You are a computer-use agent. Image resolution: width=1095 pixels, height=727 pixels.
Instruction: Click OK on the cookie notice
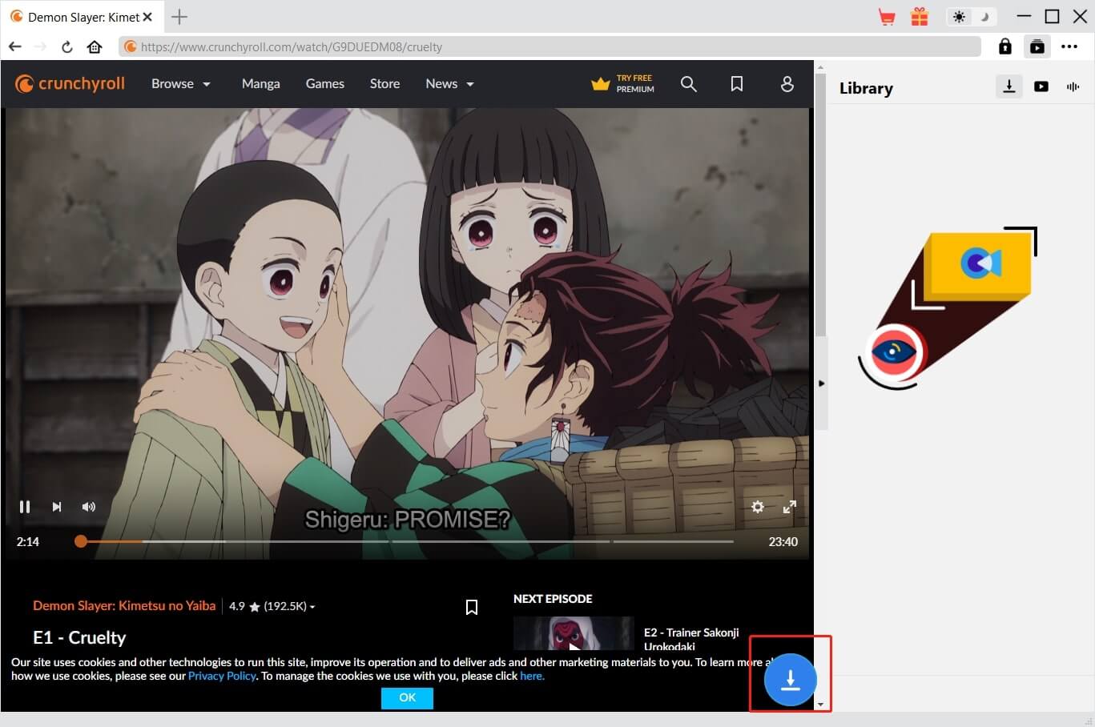(407, 697)
